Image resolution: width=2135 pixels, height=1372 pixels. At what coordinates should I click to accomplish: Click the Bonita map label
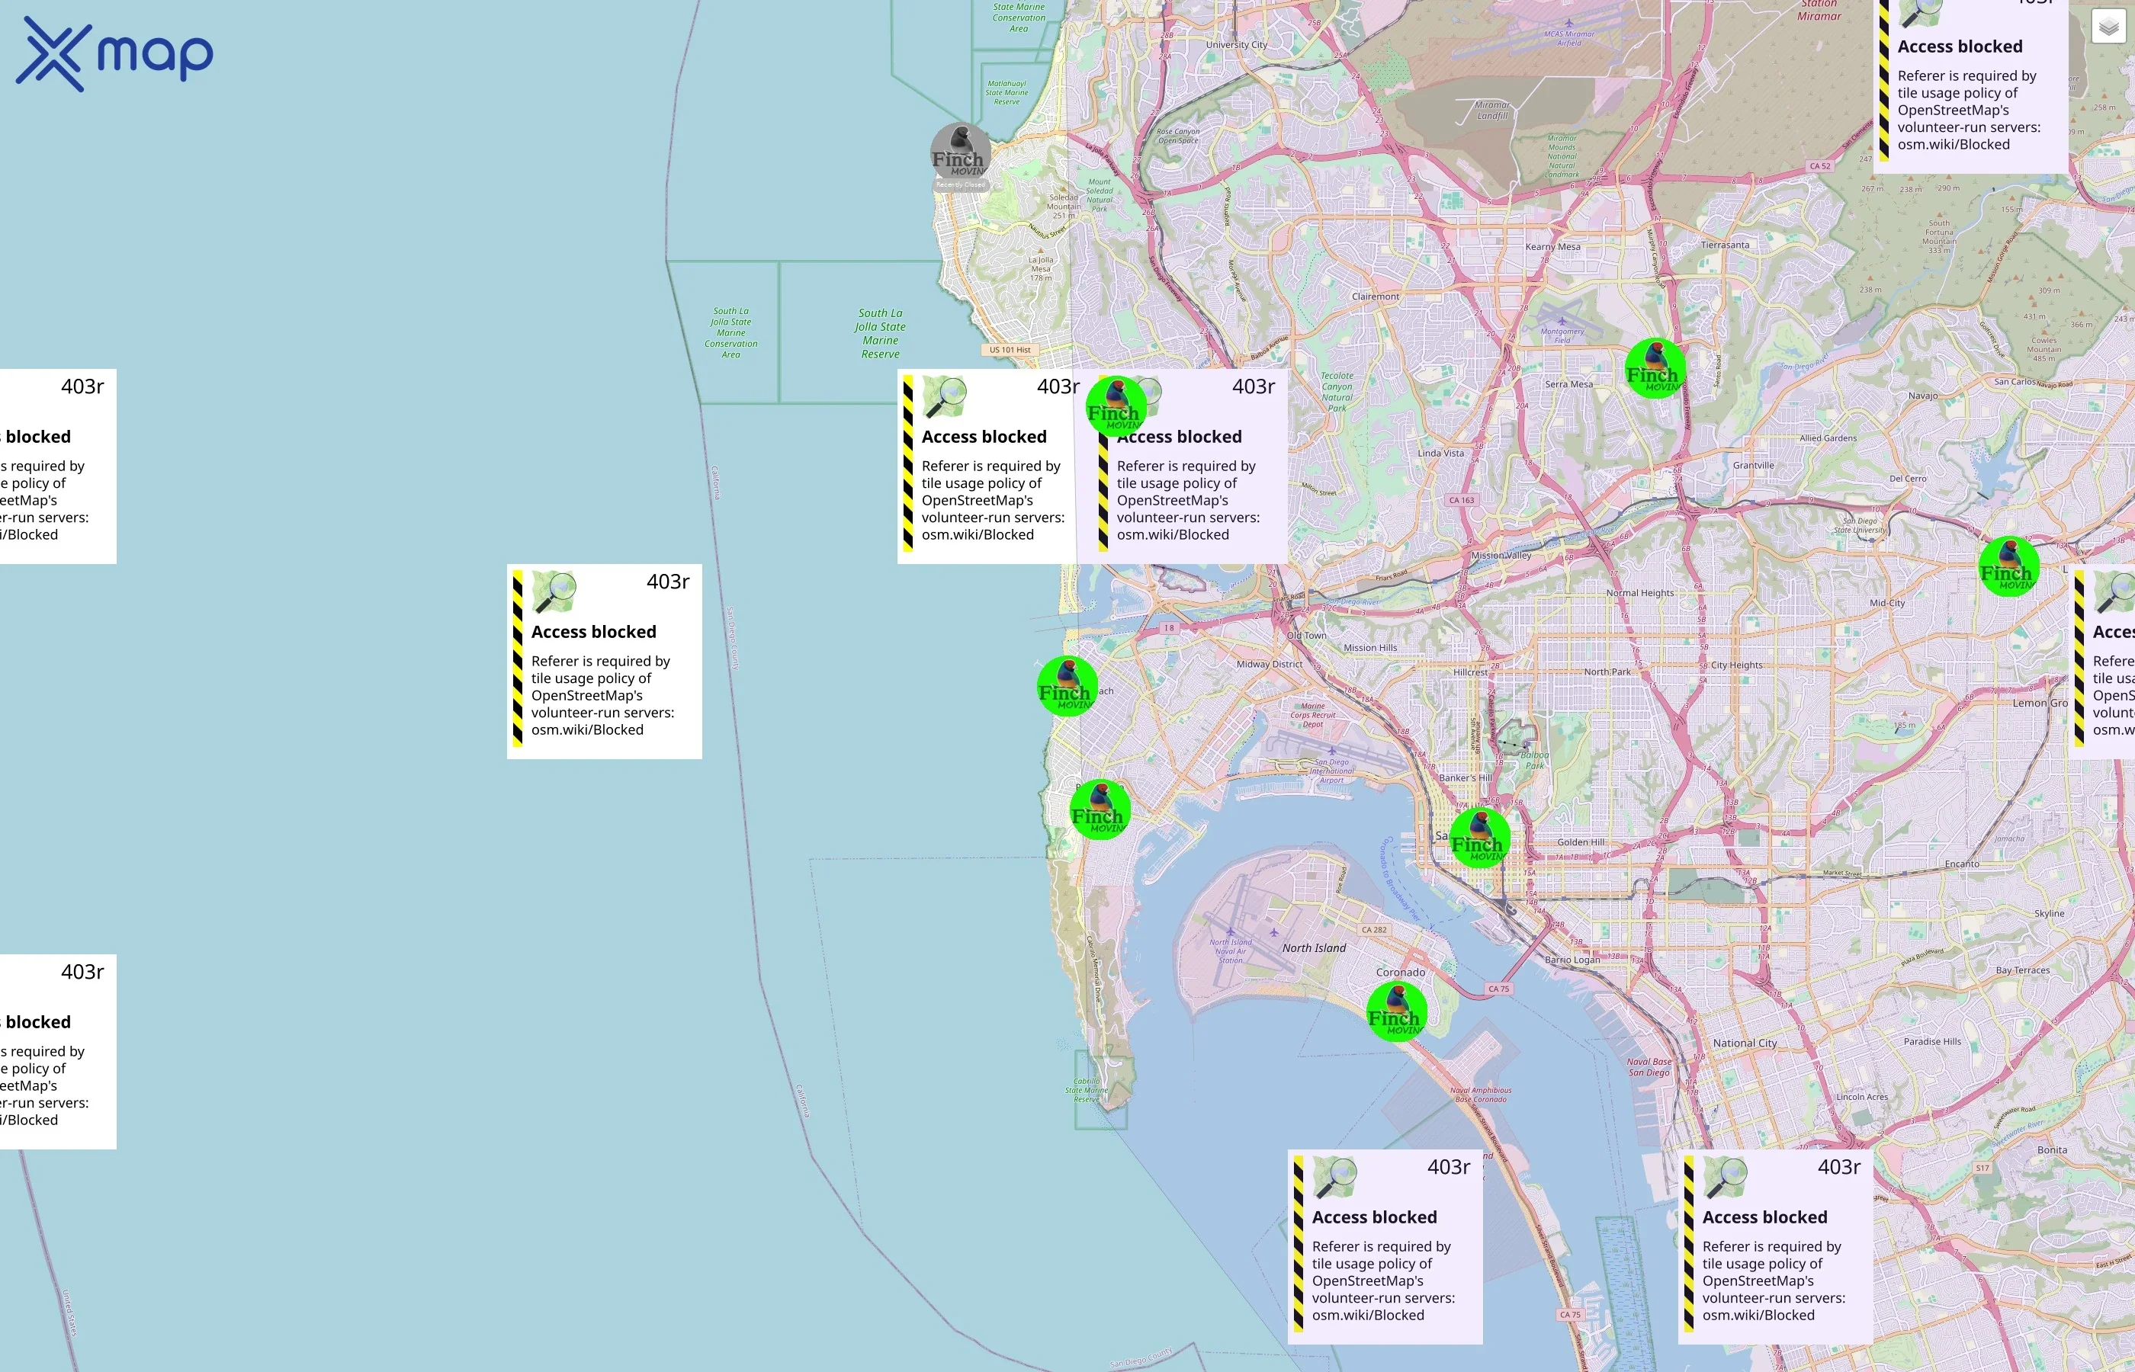tap(2051, 1150)
